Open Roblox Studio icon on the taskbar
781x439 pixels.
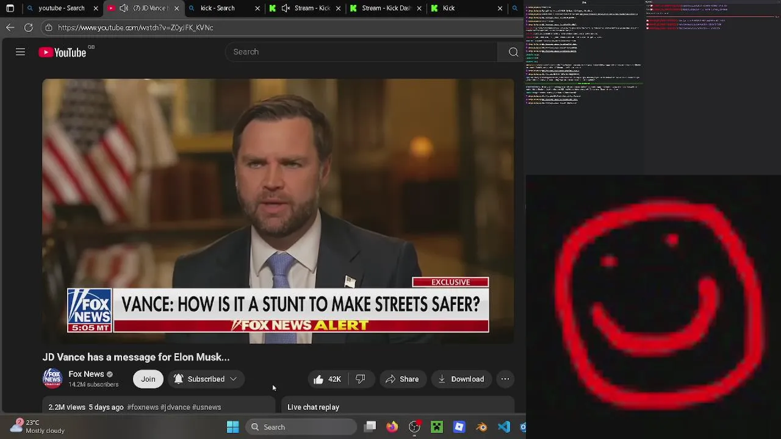(x=459, y=427)
